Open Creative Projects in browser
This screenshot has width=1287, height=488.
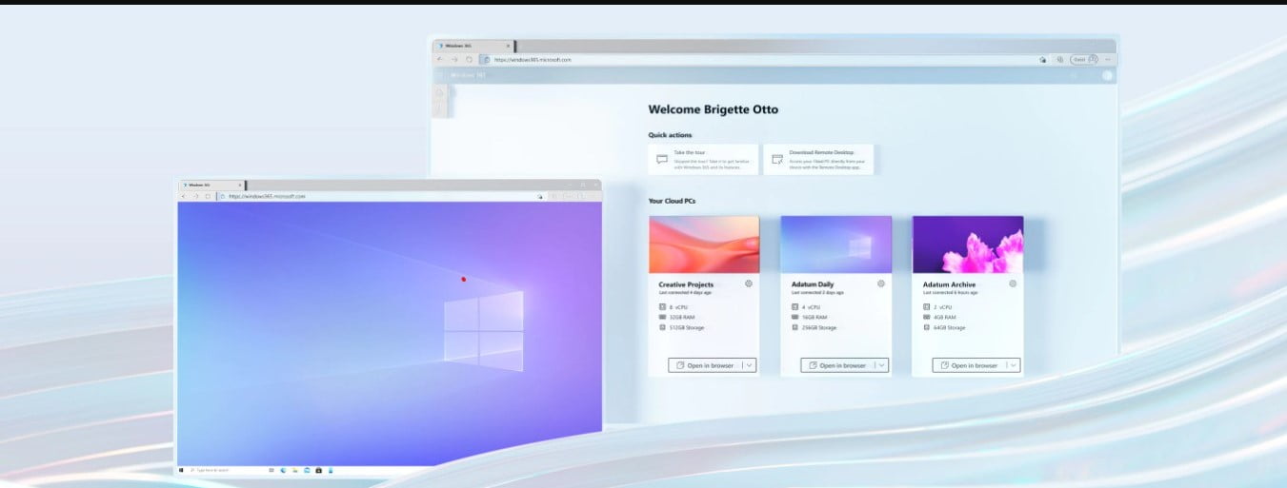coord(705,365)
